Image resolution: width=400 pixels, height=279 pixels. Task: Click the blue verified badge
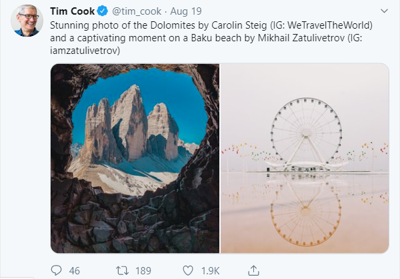point(103,11)
